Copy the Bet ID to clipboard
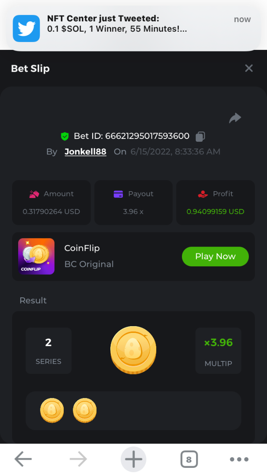Screen dimensions: 267x475 click(201, 137)
